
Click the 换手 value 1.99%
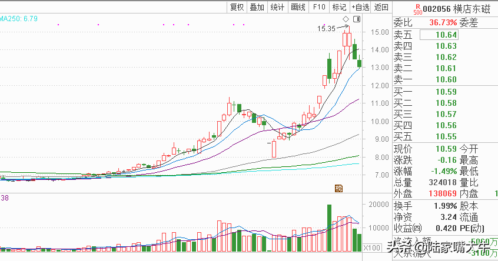click(x=445, y=206)
